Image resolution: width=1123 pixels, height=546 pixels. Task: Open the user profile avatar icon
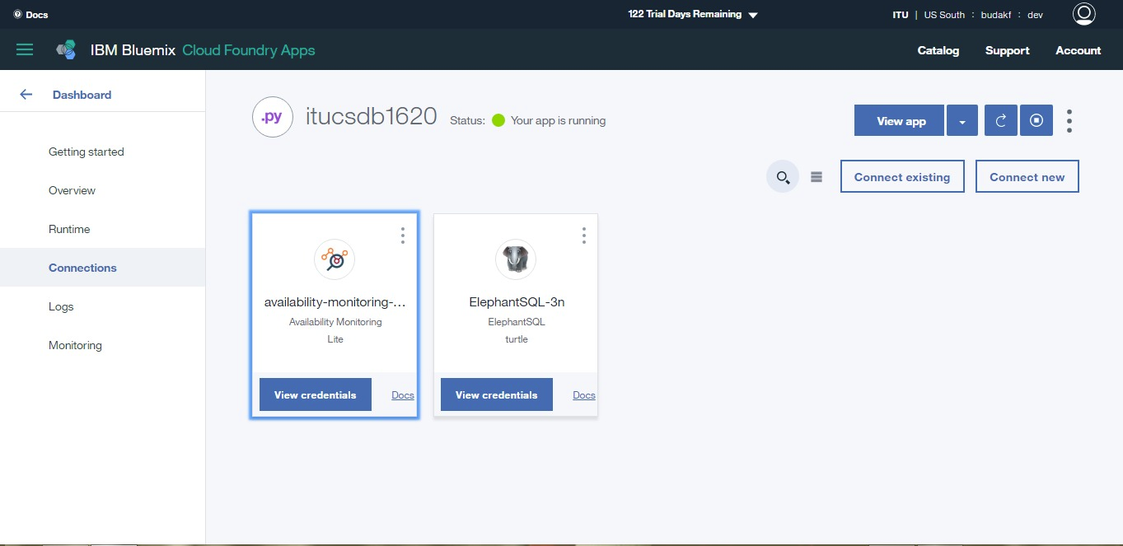coord(1083,14)
